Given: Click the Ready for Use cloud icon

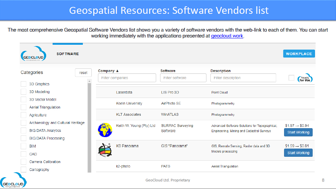Looking at the screenshot, I should coord(305,78).
